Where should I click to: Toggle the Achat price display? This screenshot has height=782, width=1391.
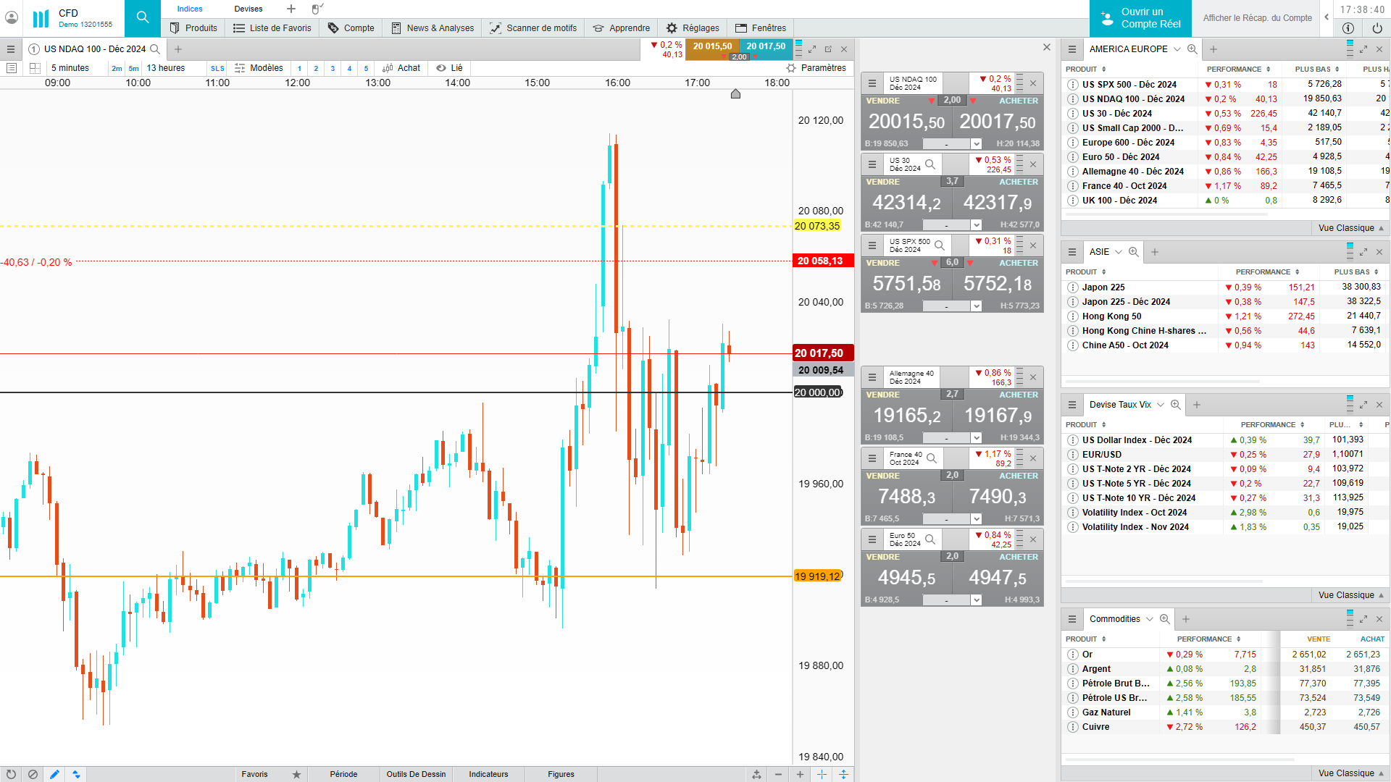pyautogui.click(x=401, y=68)
